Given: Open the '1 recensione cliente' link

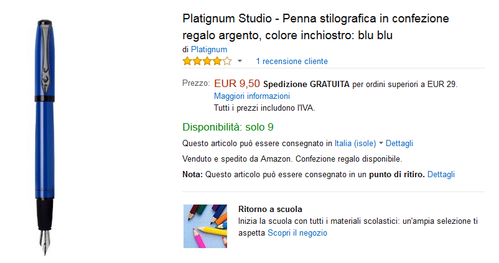Looking at the screenshot, I should tap(292, 61).
